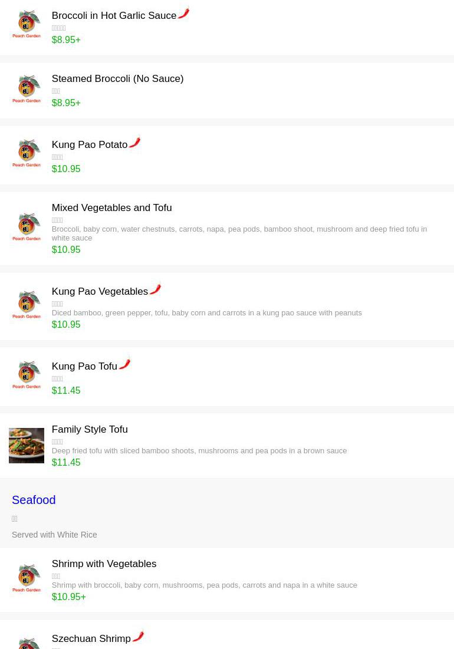Click Peach Garden logo next to Mixed Vegetables and Tofu

(x=27, y=226)
